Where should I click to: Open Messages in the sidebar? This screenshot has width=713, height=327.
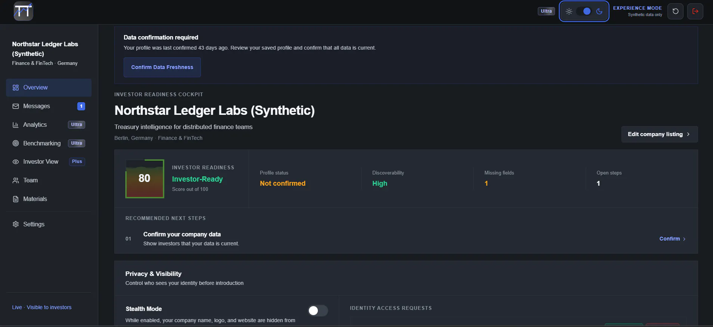(x=49, y=106)
